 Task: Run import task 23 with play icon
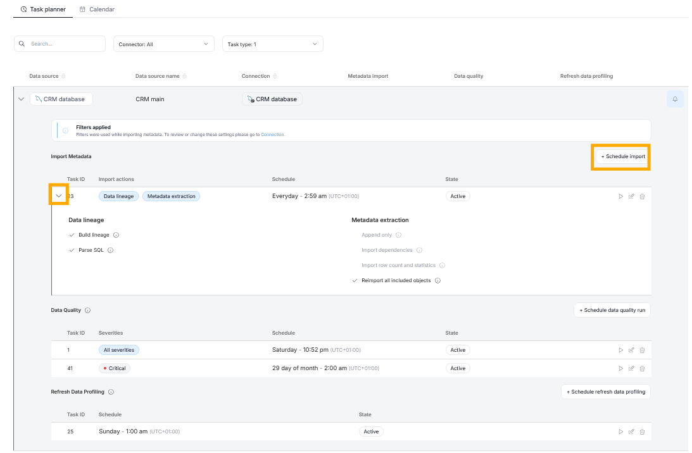[620, 197]
